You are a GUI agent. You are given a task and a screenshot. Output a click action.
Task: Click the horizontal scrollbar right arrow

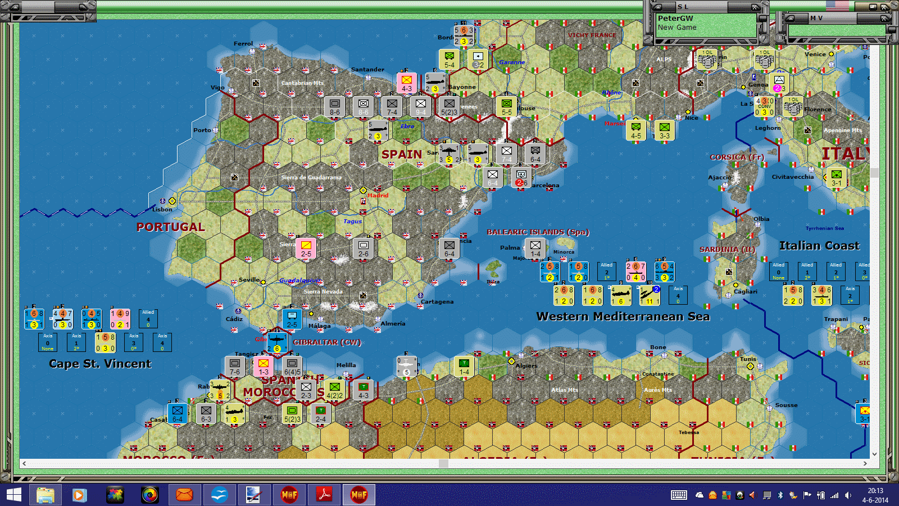click(865, 463)
